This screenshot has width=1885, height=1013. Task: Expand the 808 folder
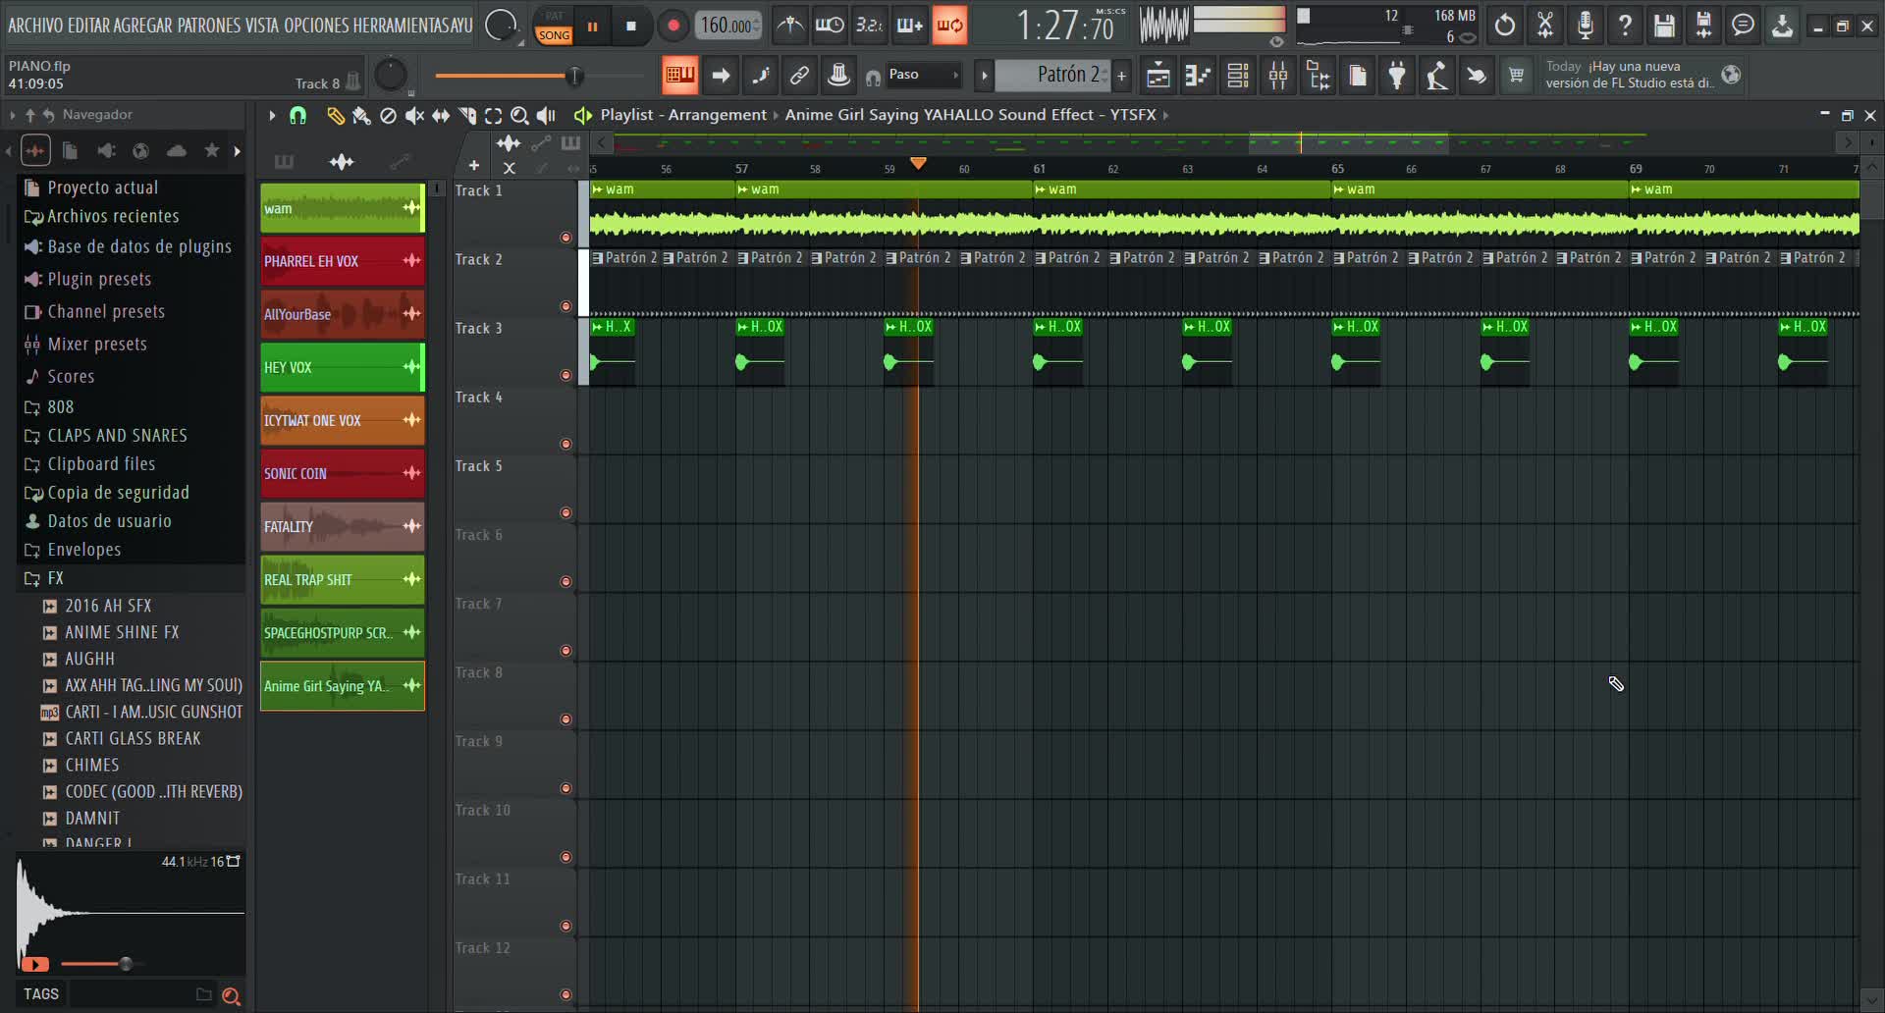49,406
